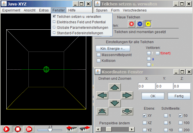This screenshot has width=193, height=133.
Task: Open the Ansicht menu
Action: click(30, 10)
